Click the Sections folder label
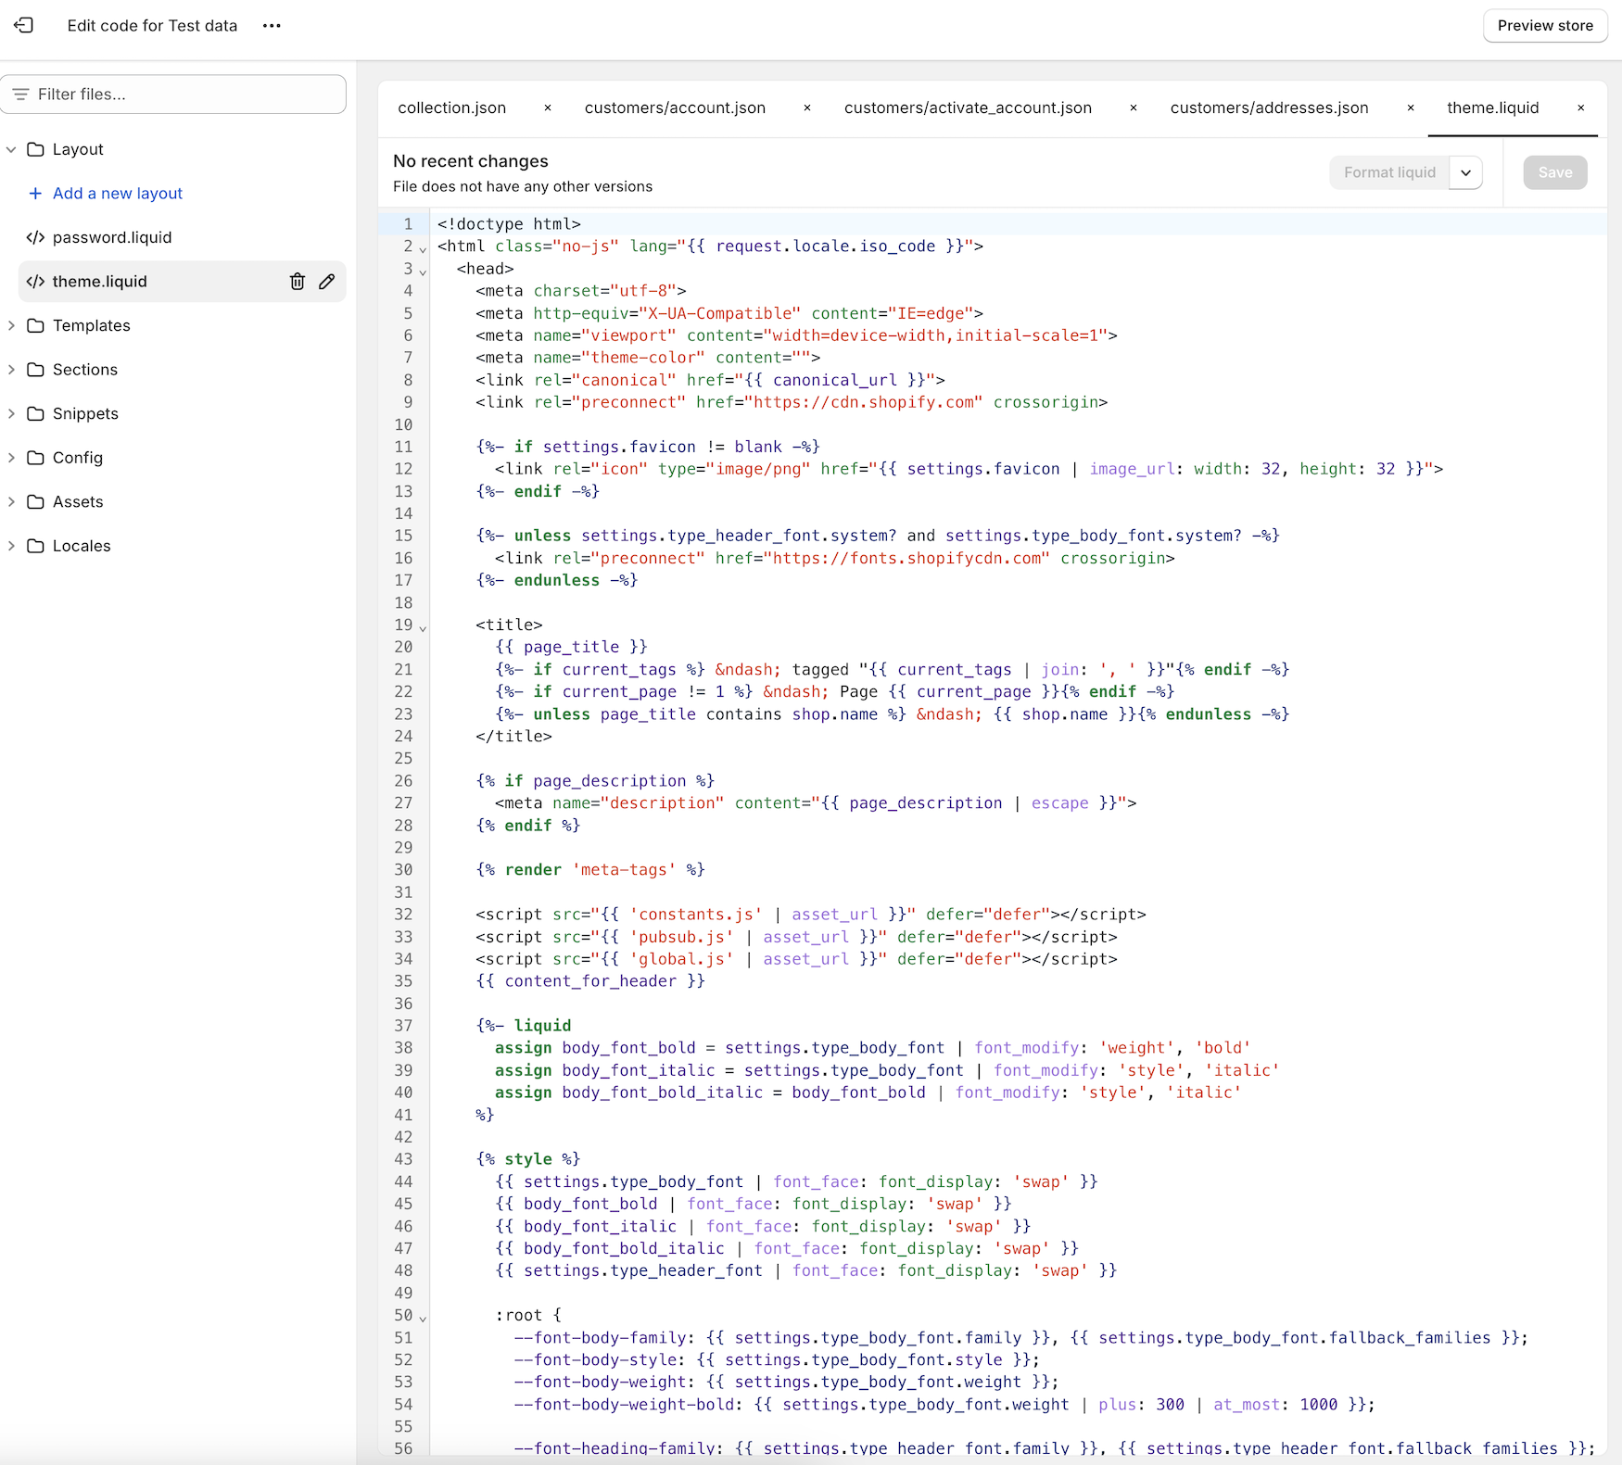Screen dimensions: 1622x1465 tap(85, 370)
